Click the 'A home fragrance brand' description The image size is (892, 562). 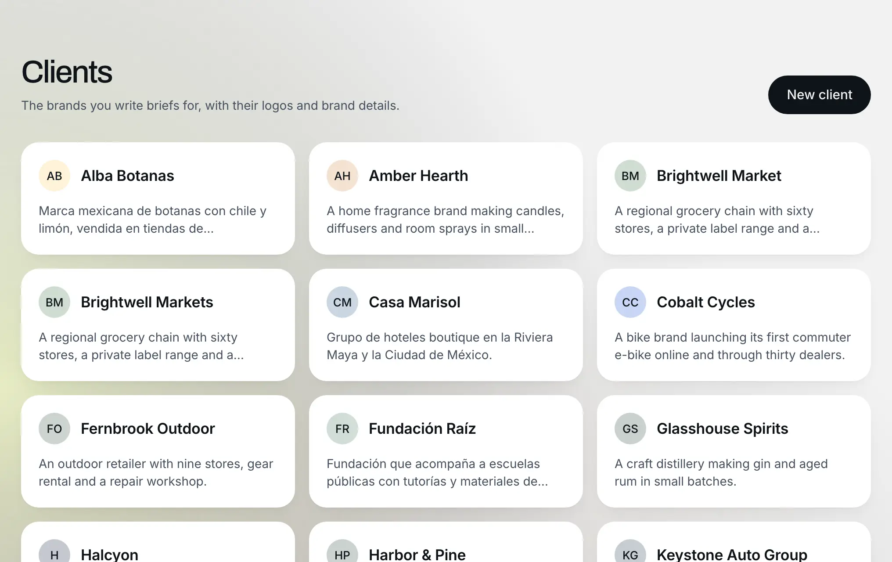[445, 220]
